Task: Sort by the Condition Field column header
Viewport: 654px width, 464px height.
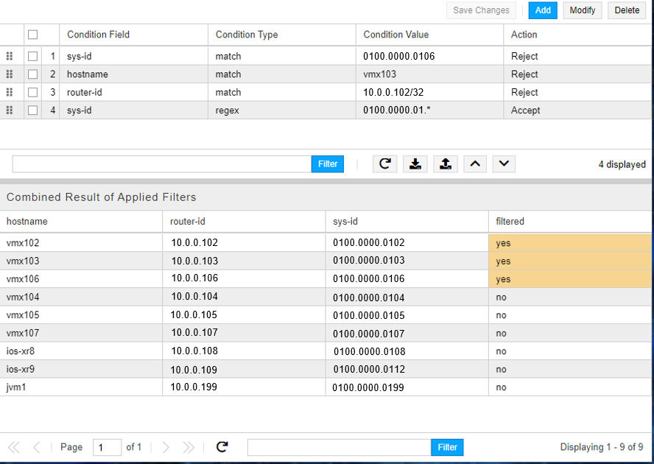Action: (98, 35)
